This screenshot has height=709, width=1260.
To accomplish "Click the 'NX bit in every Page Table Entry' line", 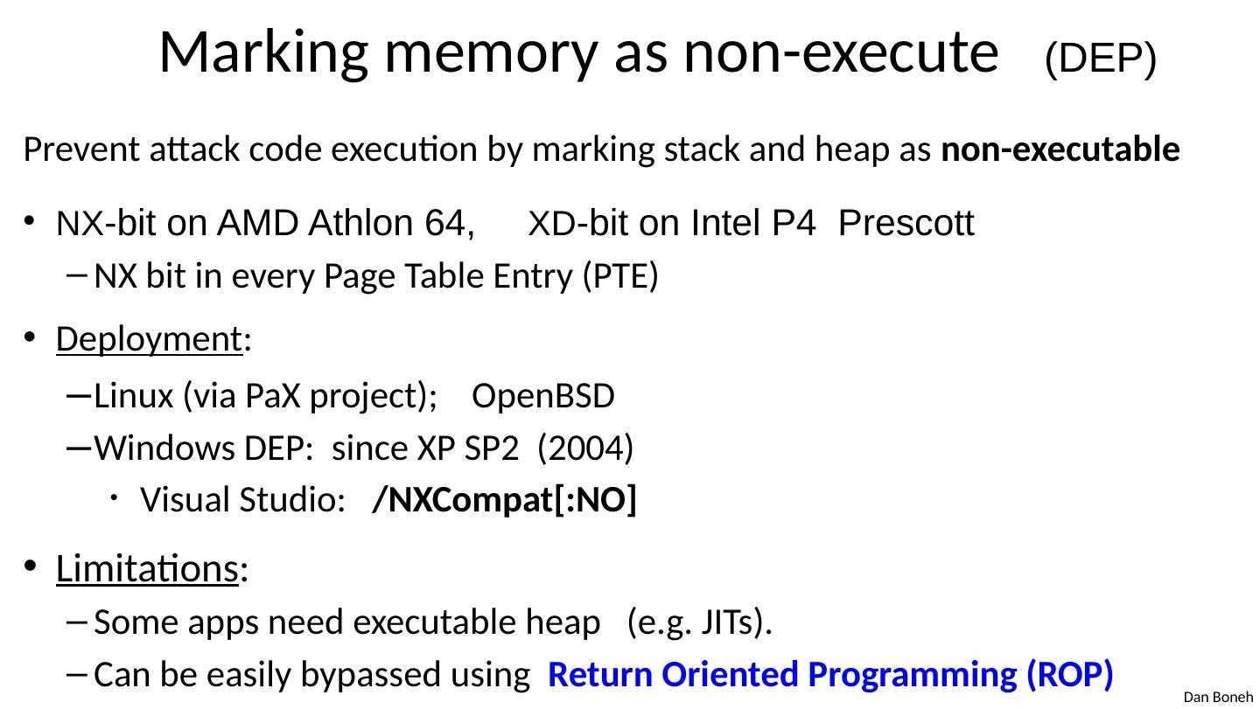I will tap(375, 277).
